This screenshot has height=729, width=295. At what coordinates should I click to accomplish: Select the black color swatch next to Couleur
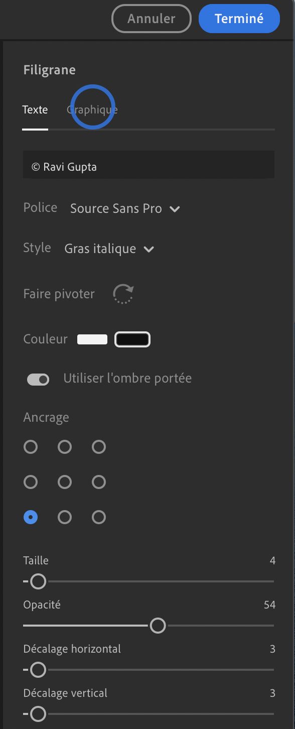click(132, 339)
